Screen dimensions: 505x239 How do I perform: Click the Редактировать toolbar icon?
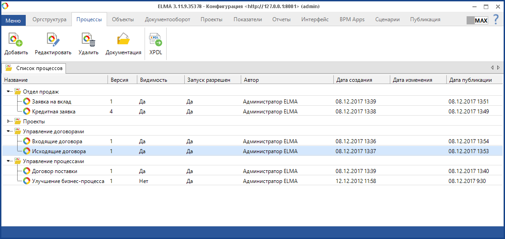click(x=53, y=40)
